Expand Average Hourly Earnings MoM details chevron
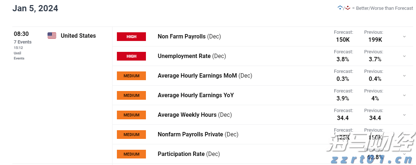This screenshot has height=165, width=416. 404,76
